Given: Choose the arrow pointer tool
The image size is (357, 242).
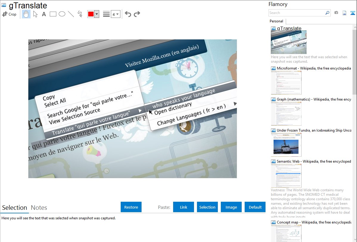Looking at the screenshot, I should point(35,14).
